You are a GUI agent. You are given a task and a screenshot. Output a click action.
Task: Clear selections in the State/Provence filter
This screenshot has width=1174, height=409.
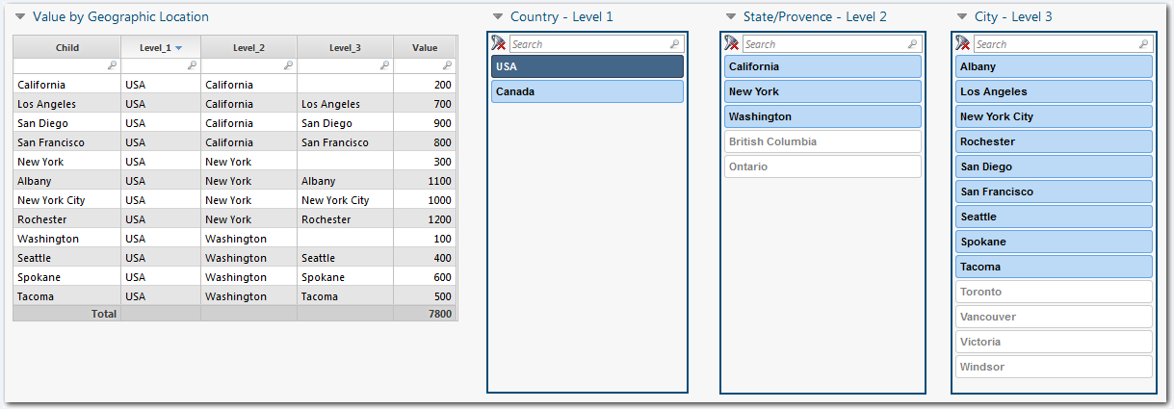coord(732,43)
